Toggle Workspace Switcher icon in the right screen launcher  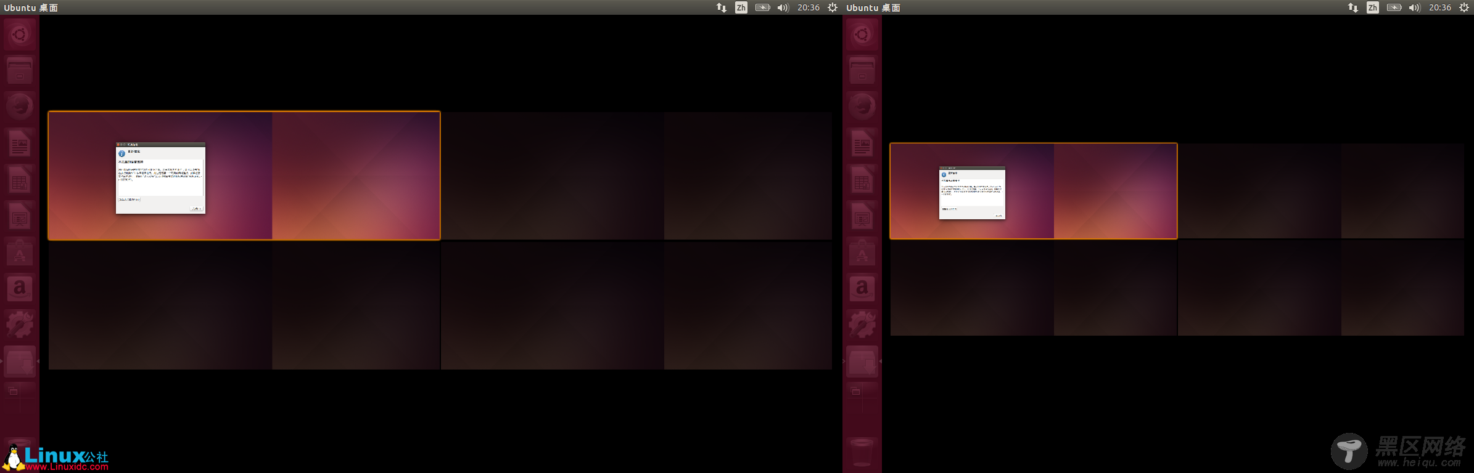[862, 397]
